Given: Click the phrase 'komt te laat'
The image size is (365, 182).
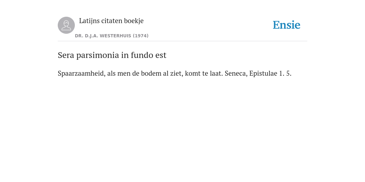Looking at the screenshot, I should 204,74.
